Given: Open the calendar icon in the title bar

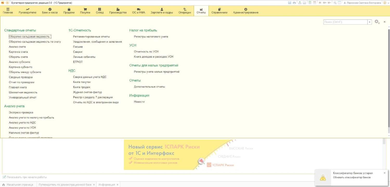Looking at the screenshot, I should click(314, 3).
